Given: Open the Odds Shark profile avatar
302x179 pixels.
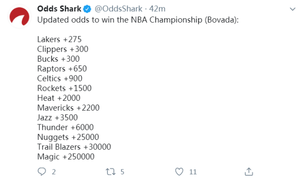Looking at the screenshot, I should [19, 16].
